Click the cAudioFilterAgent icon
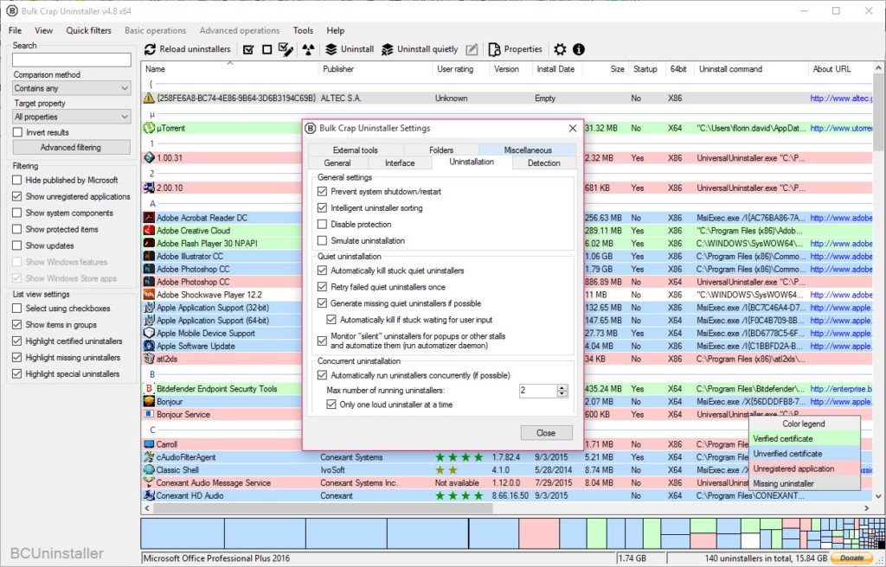Screen dimensions: 886x567 click(149, 457)
